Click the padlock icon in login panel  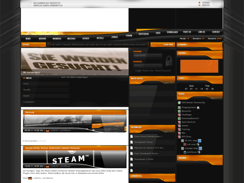point(169,60)
